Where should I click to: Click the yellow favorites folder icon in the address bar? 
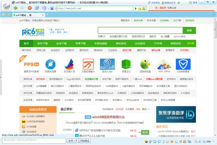[x=144, y=9]
